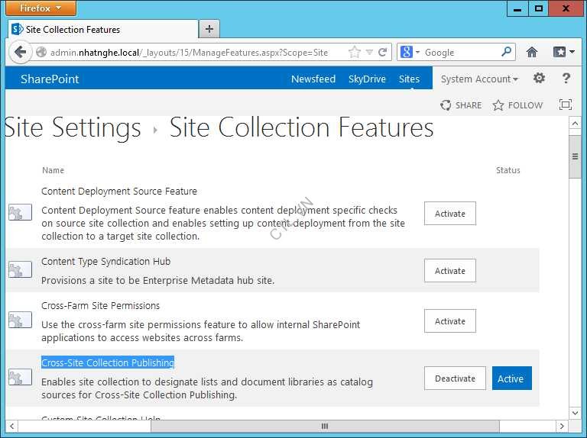The height and width of the screenshot is (438, 587).
Task: Toggle the focus on content icon
Action: (566, 105)
